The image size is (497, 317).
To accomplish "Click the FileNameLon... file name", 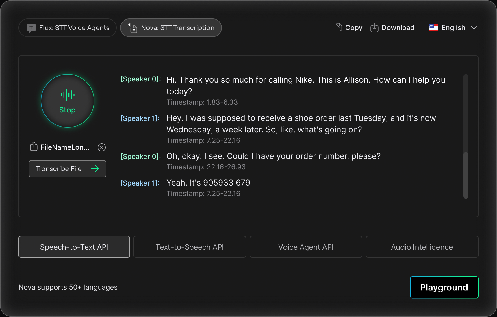I will tap(65, 147).
